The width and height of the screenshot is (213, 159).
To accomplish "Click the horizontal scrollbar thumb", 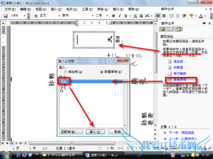I will [72, 143].
